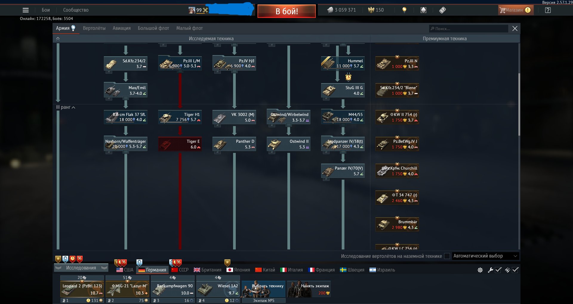Open the Battle Pass BP icon
The height and width of the screenshot is (304, 573).
click(442, 10)
